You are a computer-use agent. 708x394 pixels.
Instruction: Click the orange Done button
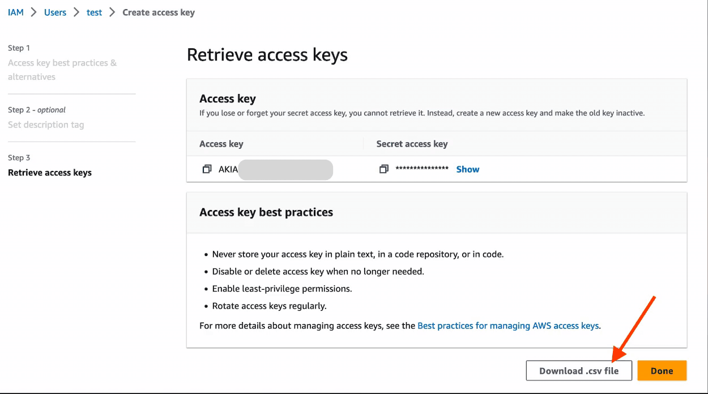click(662, 371)
